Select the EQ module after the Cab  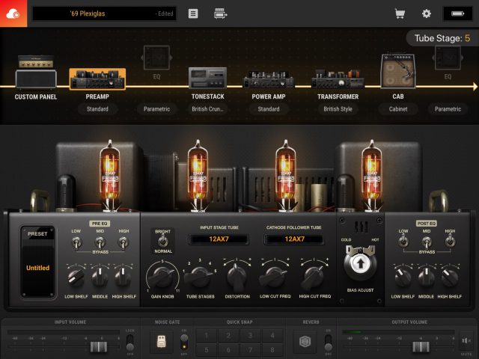tap(448, 58)
